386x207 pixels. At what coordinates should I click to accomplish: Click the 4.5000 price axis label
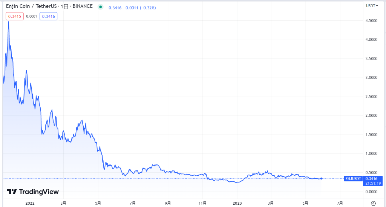pos(371,21)
